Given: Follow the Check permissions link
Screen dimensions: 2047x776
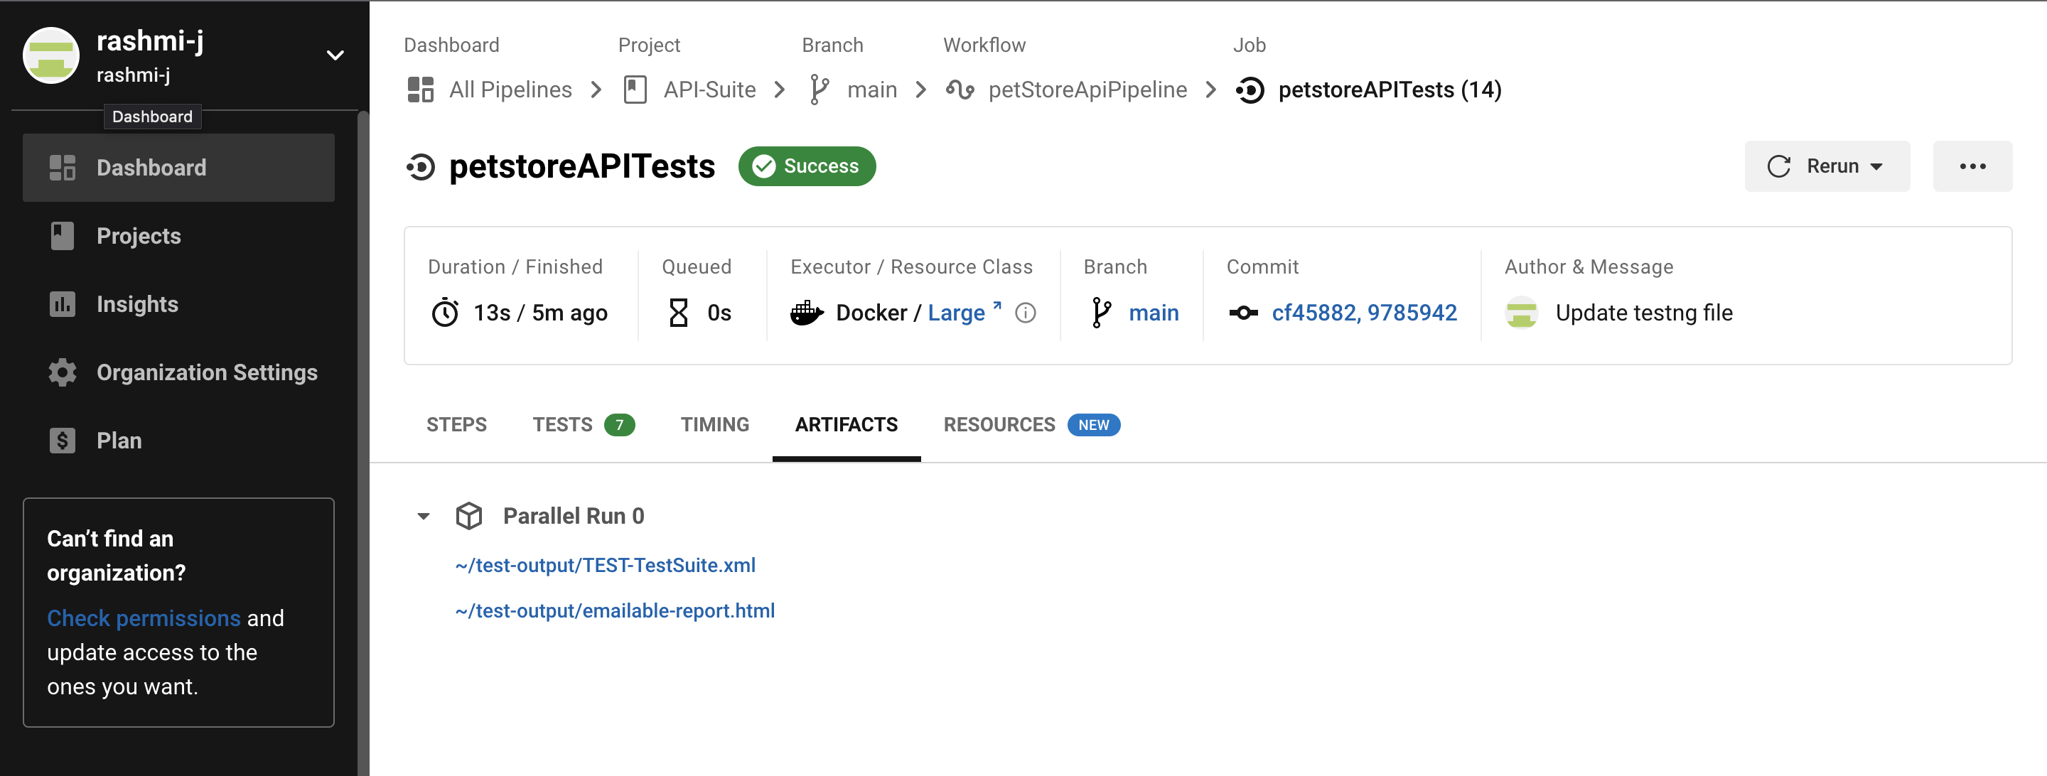Looking at the screenshot, I should pos(144,617).
